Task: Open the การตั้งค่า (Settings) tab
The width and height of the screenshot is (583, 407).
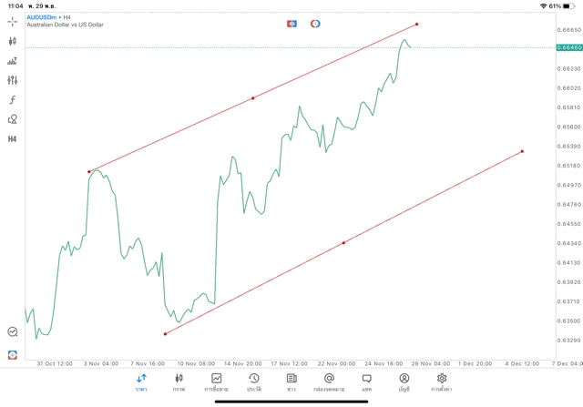Action: (x=442, y=382)
